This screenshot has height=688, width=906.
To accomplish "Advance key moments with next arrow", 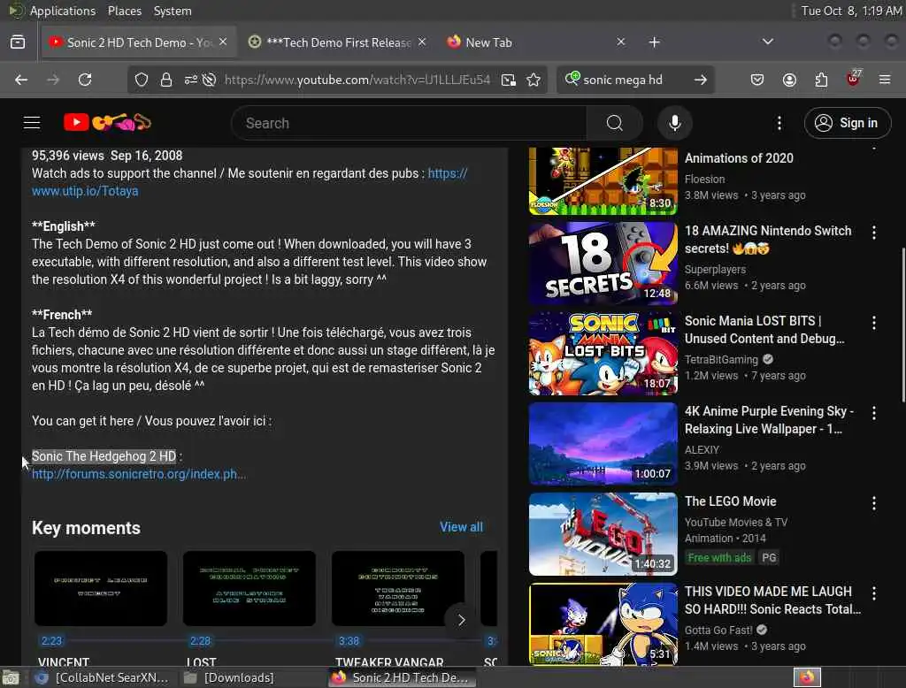I will 461,620.
